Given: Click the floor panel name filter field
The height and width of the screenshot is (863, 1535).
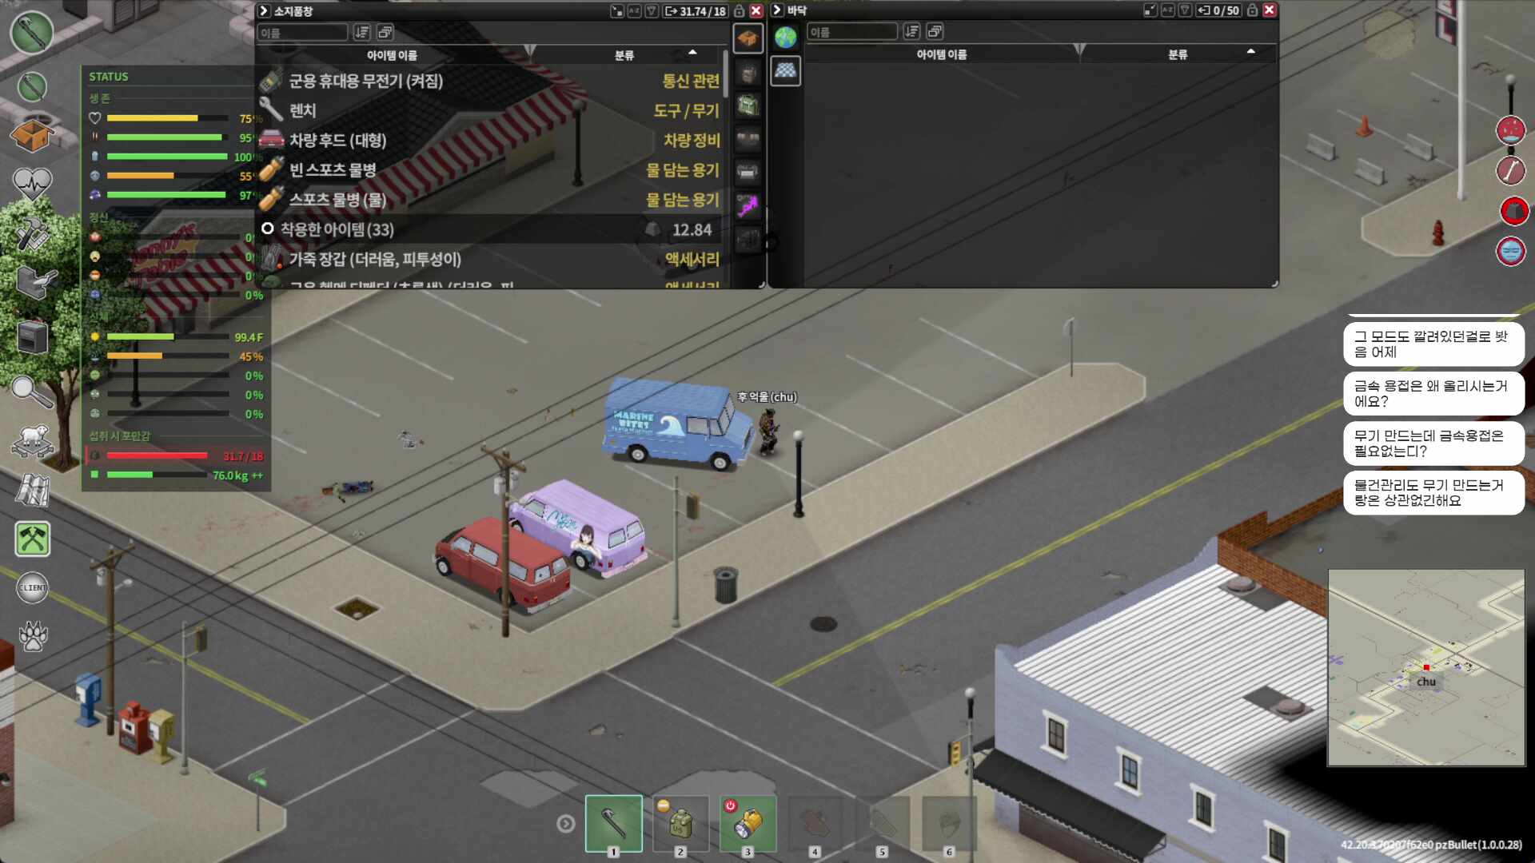Looking at the screenshot, I should point(852,32).
